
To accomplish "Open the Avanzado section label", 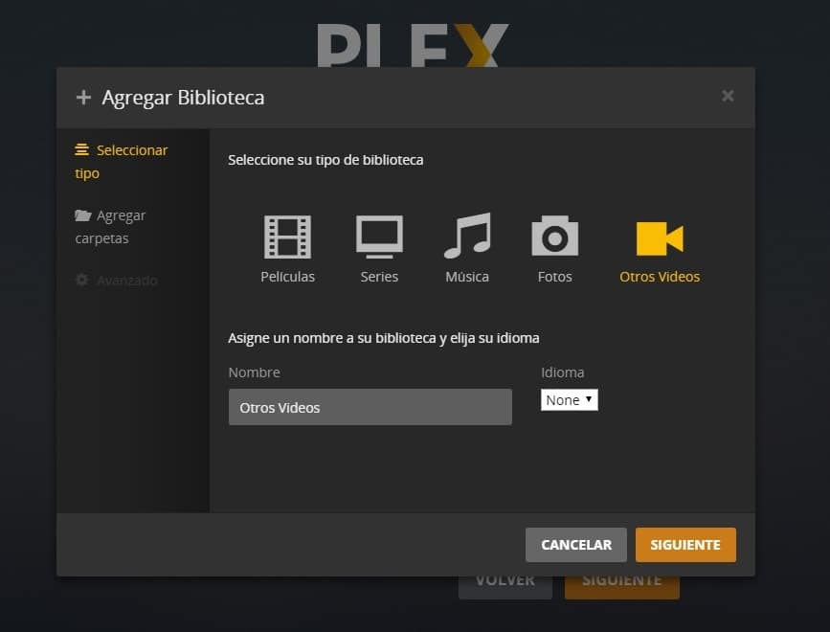I will [x=126, y=281].
